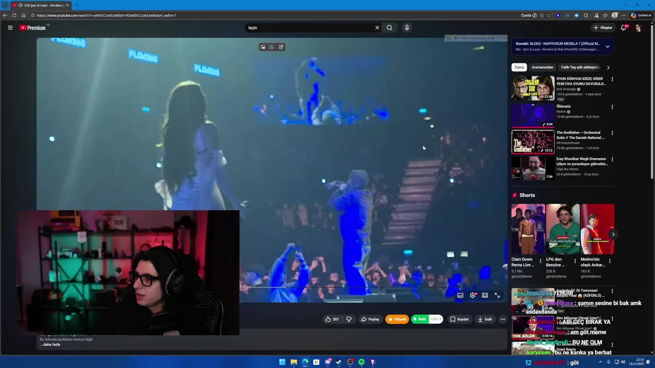Expand description with ...daha fazla
The width and height of the screenshot is (655, 368).
click(50, 344)
